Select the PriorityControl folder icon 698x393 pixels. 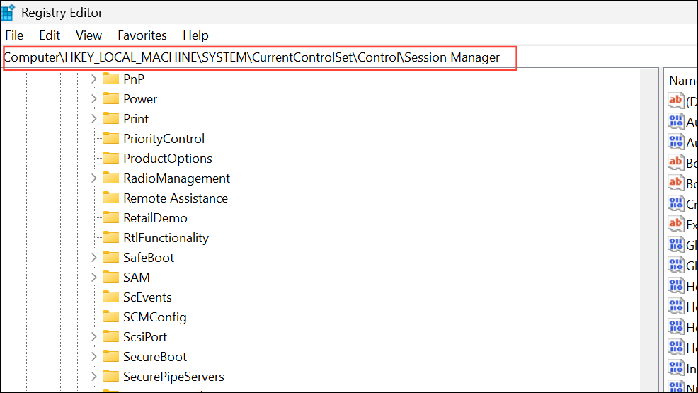coord(111,138)
